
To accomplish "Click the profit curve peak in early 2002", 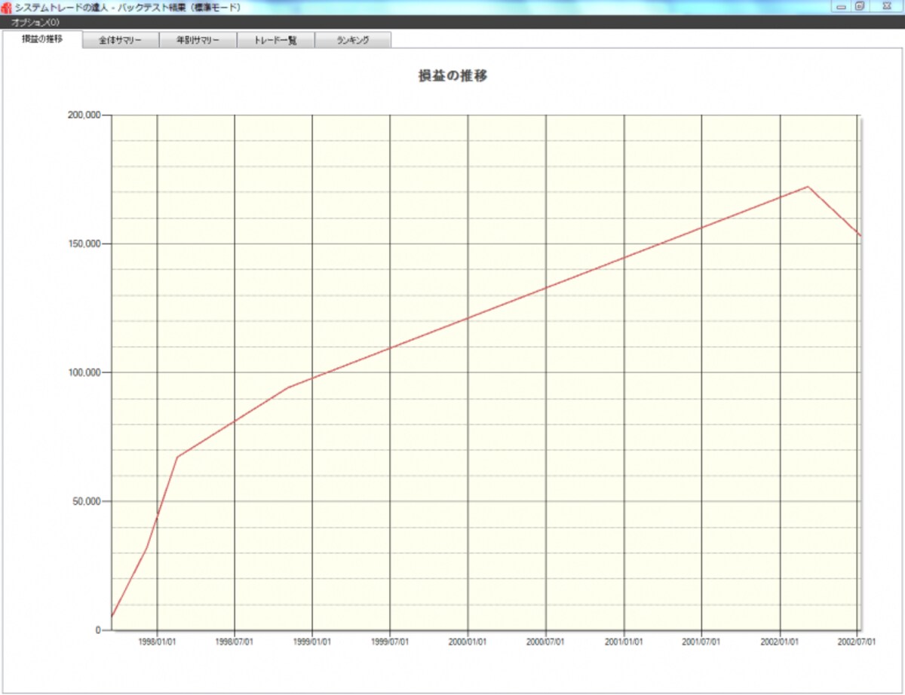I will [x=808, y=186].
